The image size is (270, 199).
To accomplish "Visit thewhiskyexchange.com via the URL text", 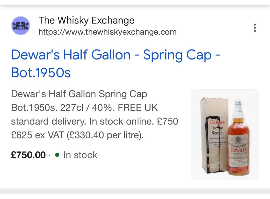I will coord(107,32).
